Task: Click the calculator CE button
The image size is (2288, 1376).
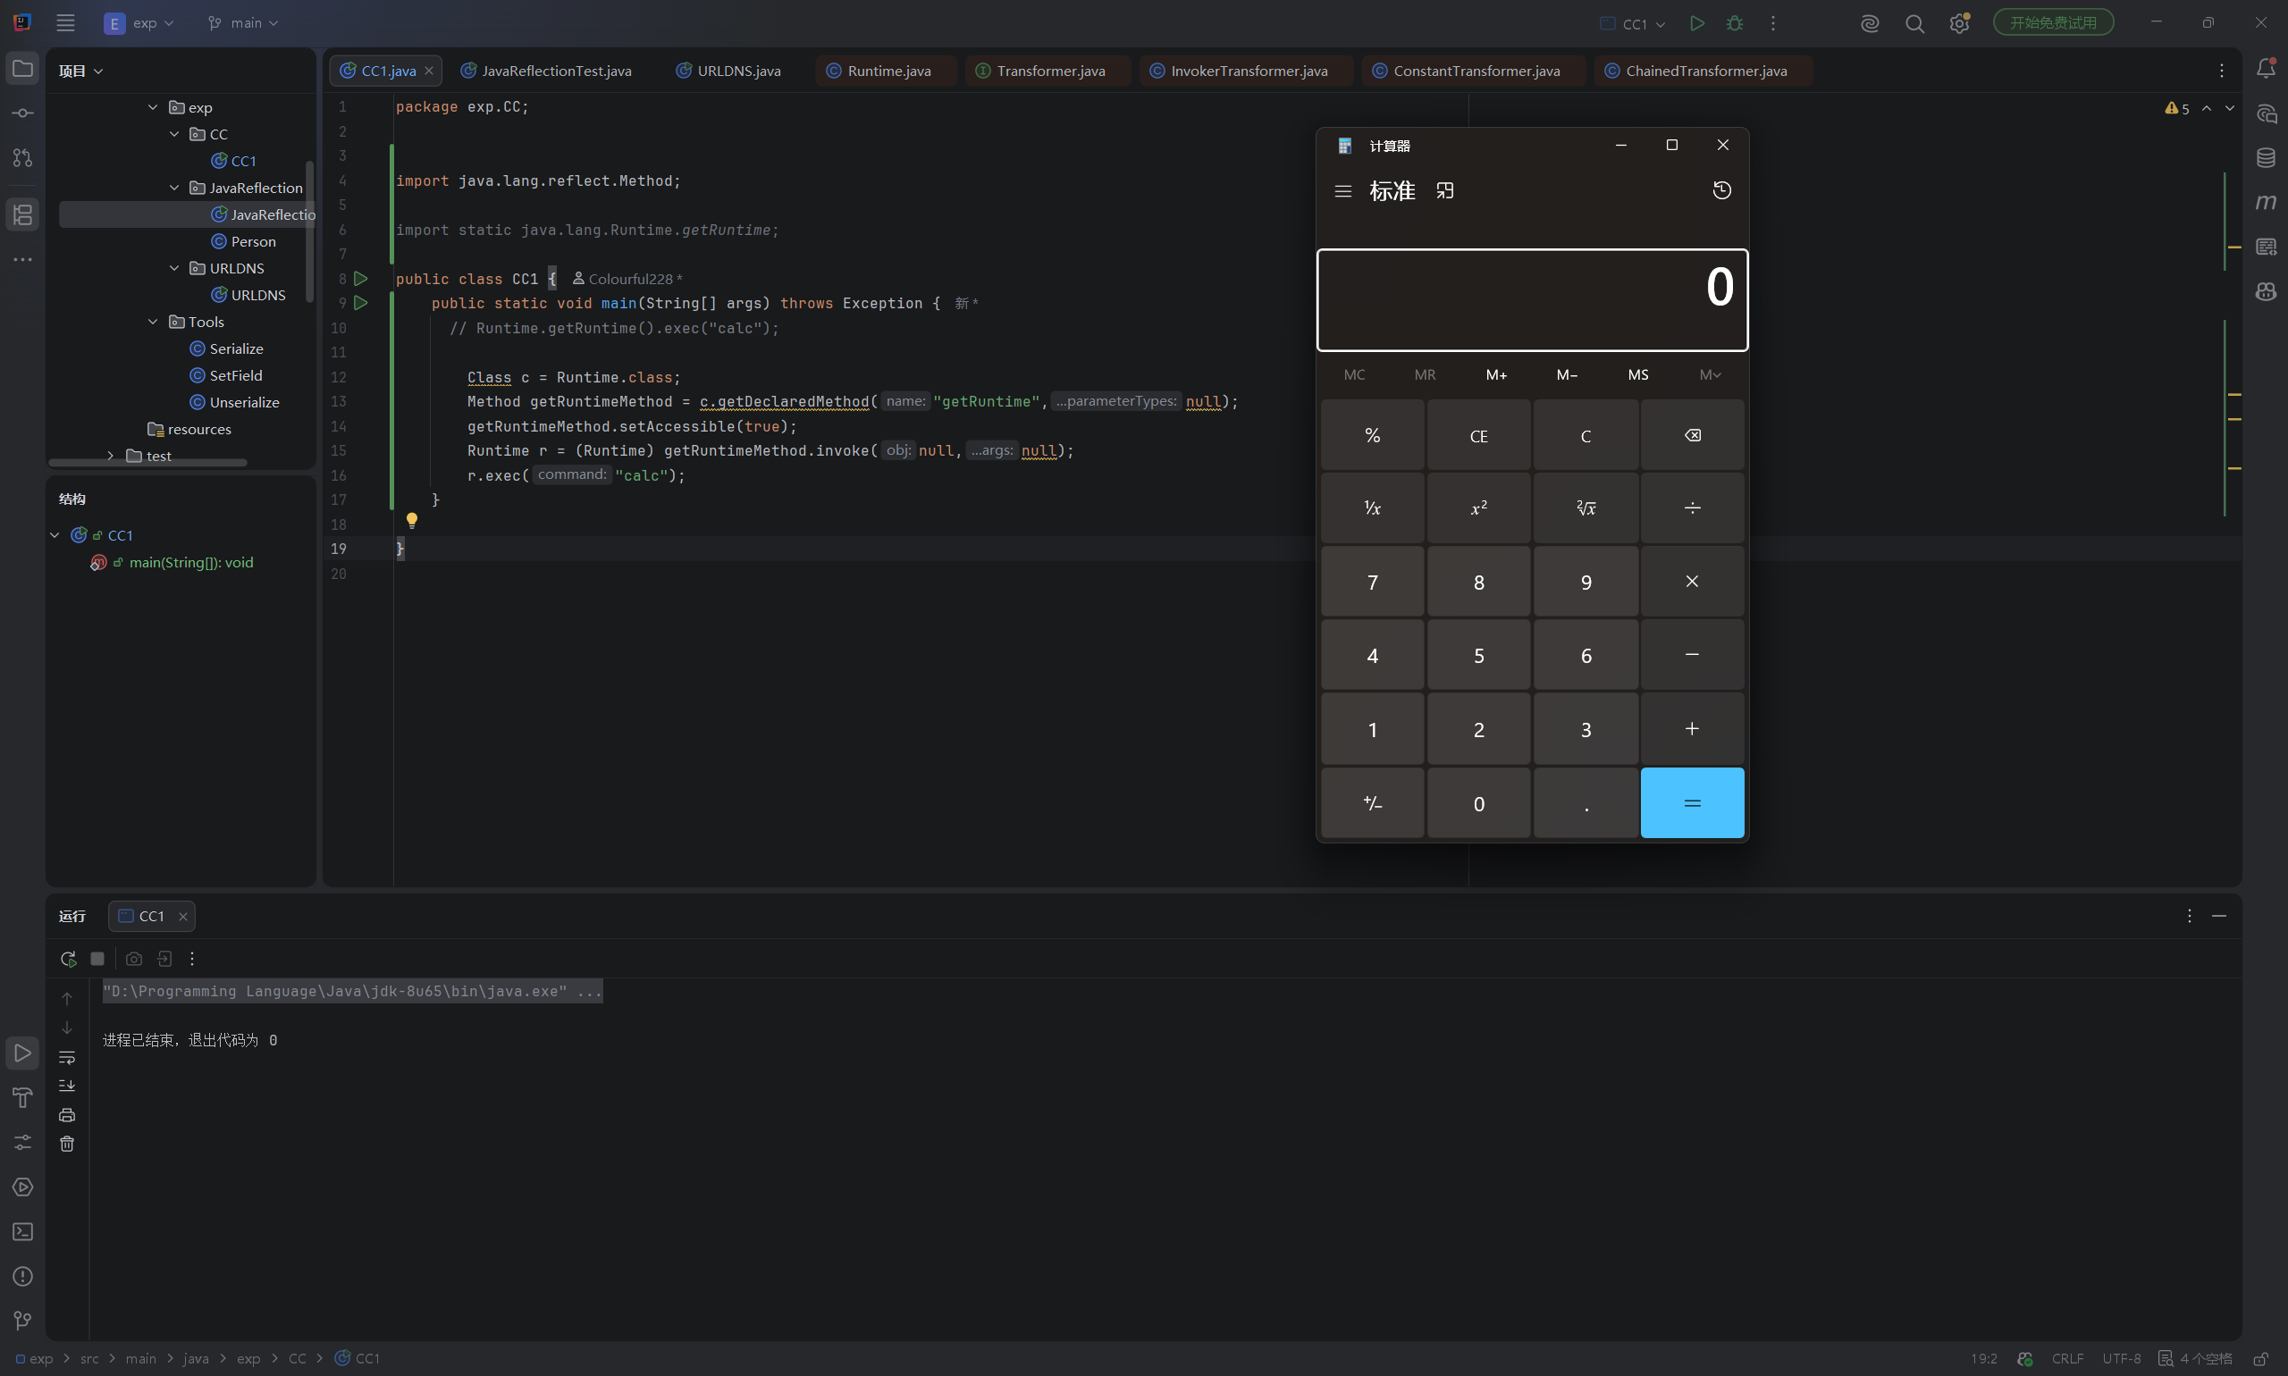Action: (1478, 436)
